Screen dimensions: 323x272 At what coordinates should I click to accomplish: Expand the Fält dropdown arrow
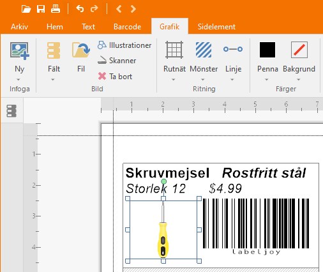coord(53,80)
